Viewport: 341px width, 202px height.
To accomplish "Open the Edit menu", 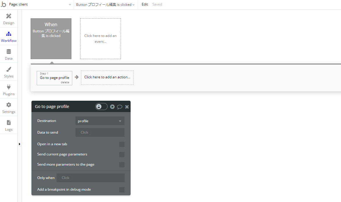I will click(x=145, y=4).
